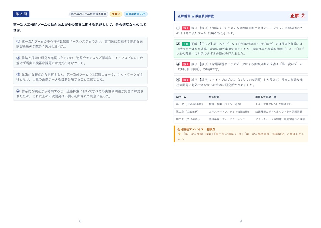Click the 第一次AIブームの特徴と限界 topic tag

tap(89, 14)
